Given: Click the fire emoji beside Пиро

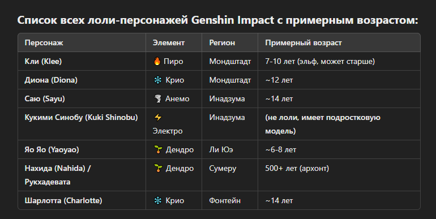Looking at the screenshot, I should [157, 61].
